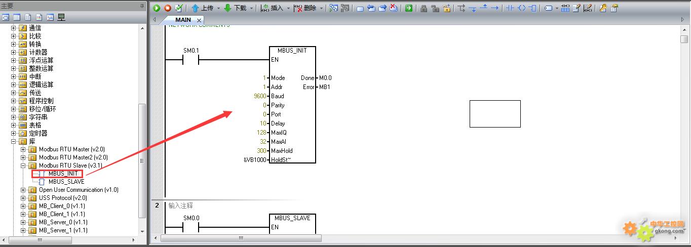
Task: Open the 上传 dropdown arrow
Action: click(x=218, y=8)
